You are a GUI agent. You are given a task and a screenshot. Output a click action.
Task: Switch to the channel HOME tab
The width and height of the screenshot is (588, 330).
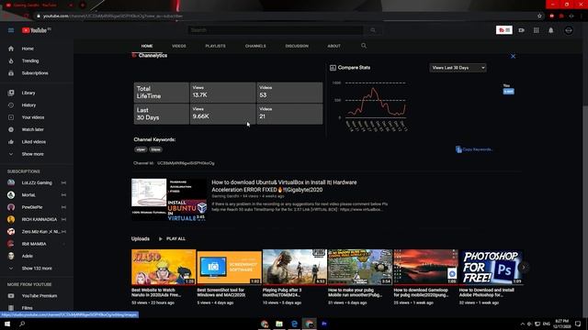[147, 46]
